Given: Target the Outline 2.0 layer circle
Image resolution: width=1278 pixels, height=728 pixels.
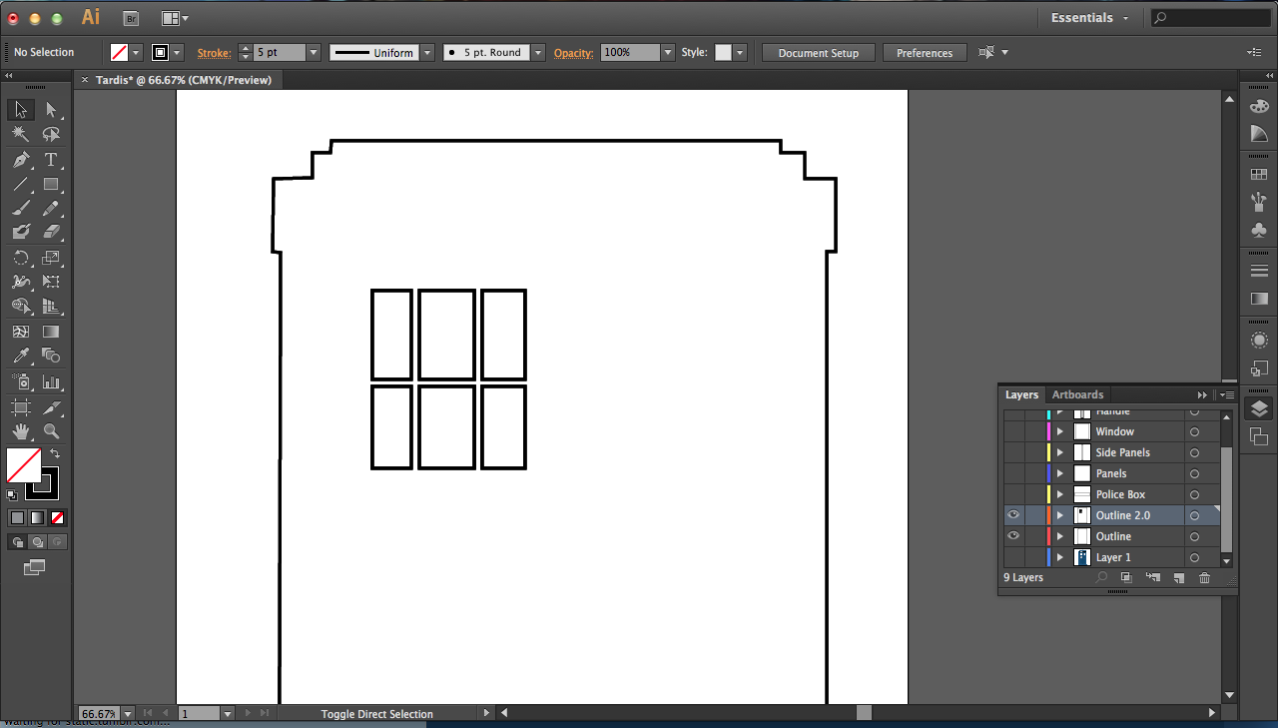Looking at the screenshot, I should click(1194, 515).
